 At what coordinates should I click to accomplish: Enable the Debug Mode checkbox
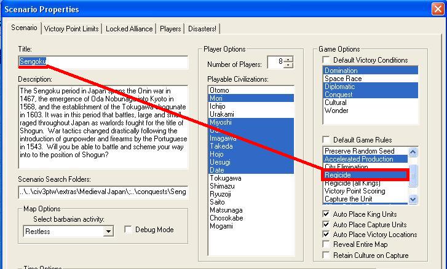pos(128,229)
